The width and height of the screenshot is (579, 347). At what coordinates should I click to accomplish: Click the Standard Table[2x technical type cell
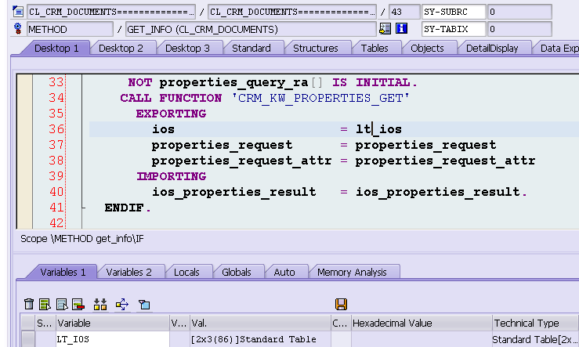[x=535, y=339]
